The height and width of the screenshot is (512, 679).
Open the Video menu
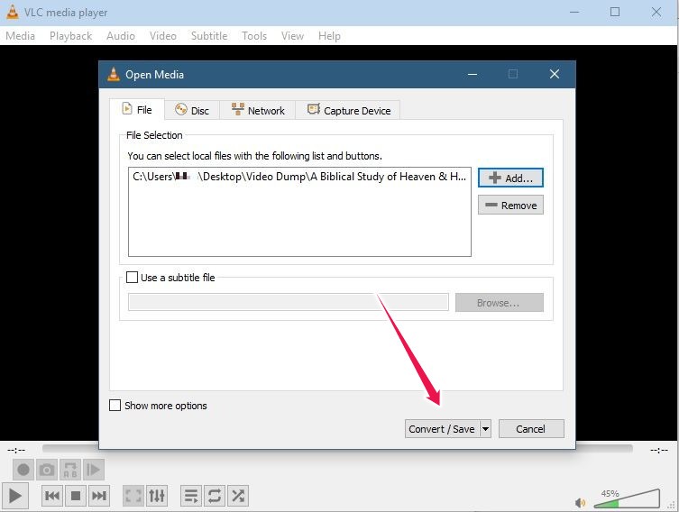163,36
